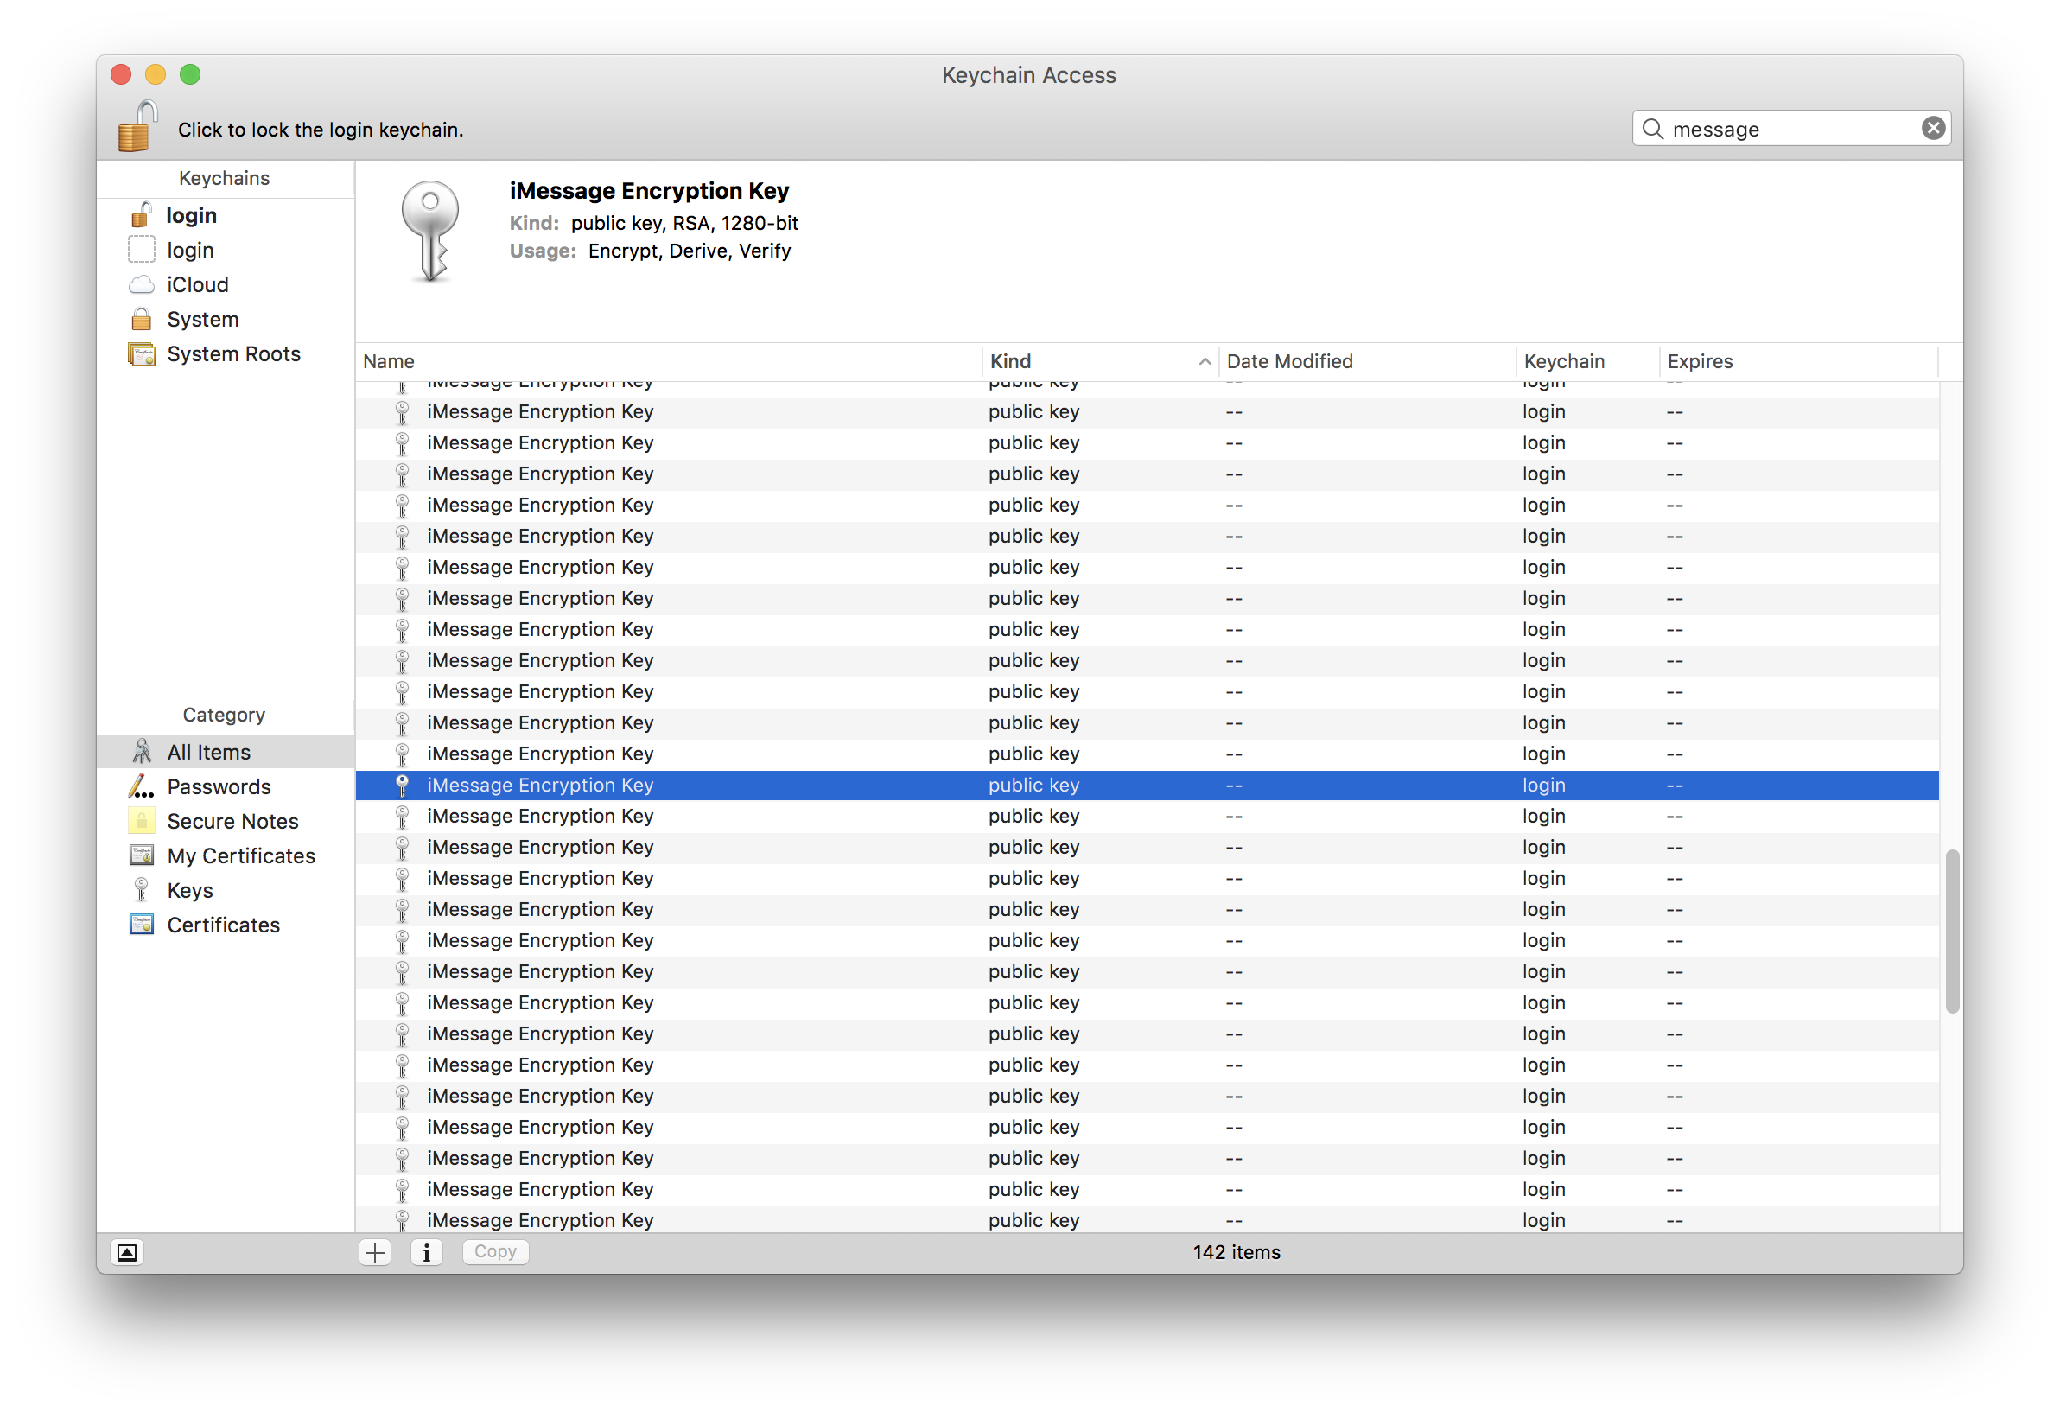Sort the list by the Kind column
The image size is (2060, 1412).
[1100, 362]
